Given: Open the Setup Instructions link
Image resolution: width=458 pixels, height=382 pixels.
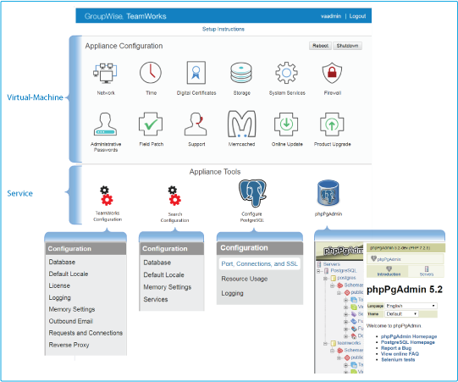Looking at the screenshot, I should (223, 29).
